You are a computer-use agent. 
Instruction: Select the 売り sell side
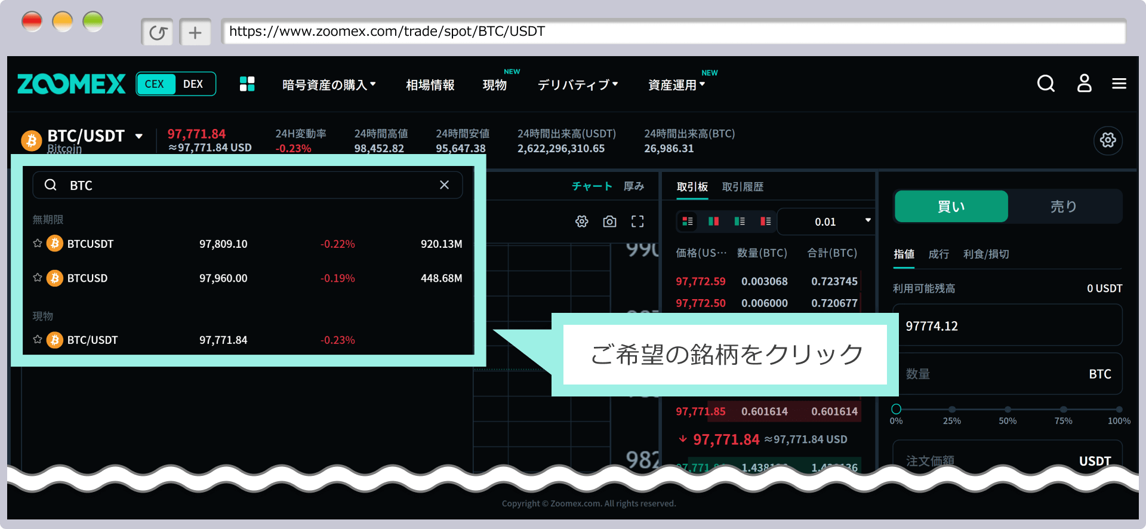[1064, 207]
